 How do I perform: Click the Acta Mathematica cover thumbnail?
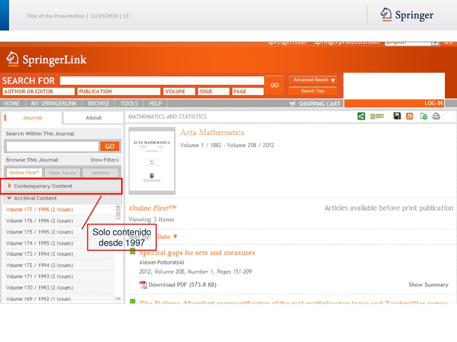pyautogui.click(x=152, y=160)
